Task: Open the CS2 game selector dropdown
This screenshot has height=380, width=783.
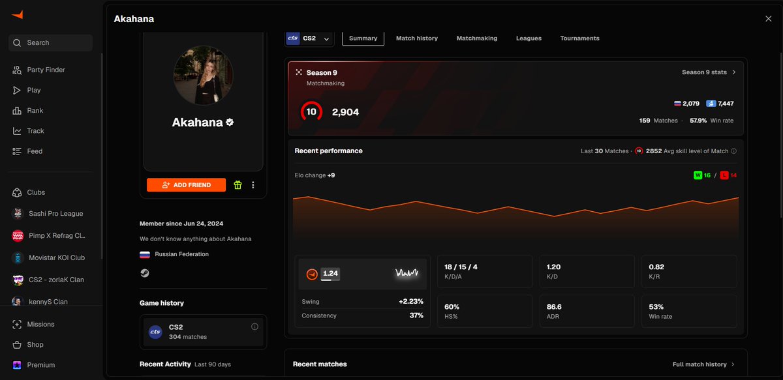Action: coord(309,38)
